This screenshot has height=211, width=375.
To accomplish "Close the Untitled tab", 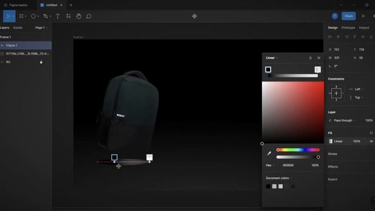I will click(x=62, y=5).
